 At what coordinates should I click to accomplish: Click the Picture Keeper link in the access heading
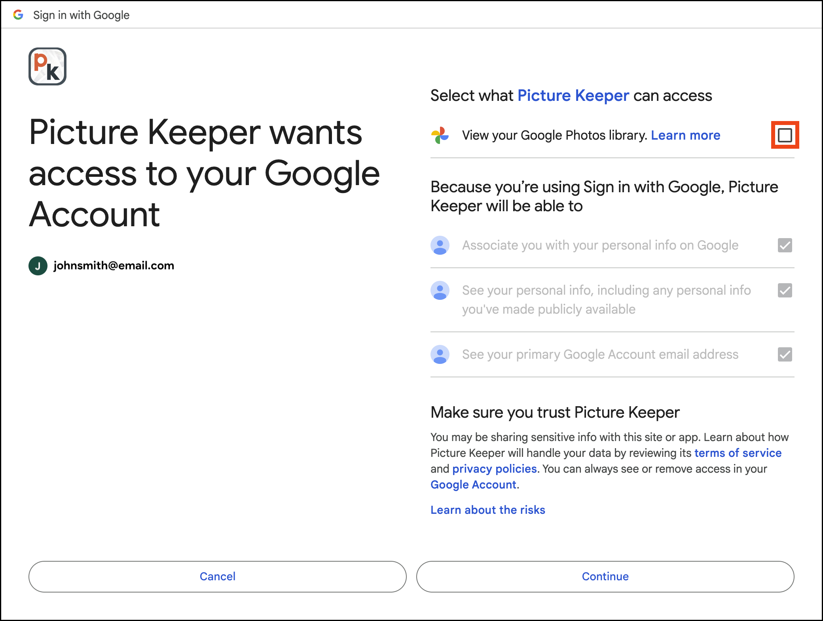pos(573,95)
